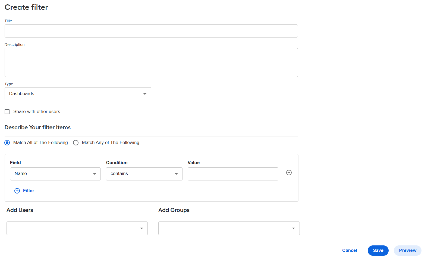Click the Add Users heading
Image resolution: width=428 pixels, height=259 pixels.
(20, 210)
